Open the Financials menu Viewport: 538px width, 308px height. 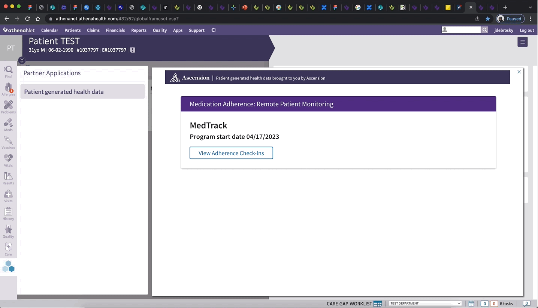tap(115, 30)
